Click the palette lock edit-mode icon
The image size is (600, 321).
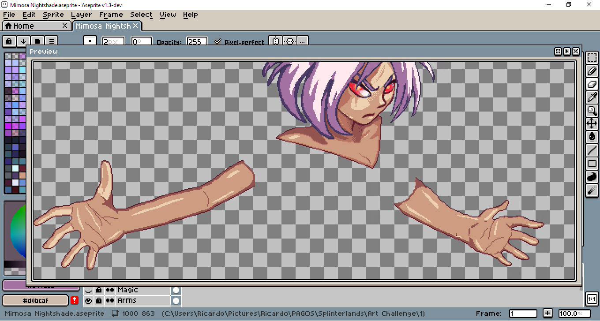tap(9, 41)
